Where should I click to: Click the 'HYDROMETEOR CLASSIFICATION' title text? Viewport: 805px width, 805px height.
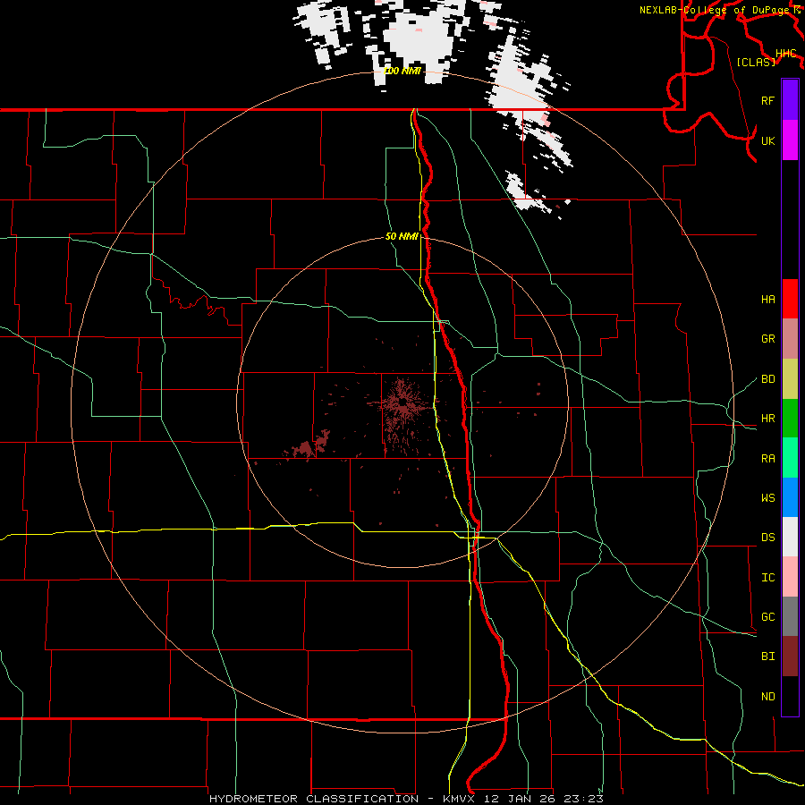pyautogui.click(x=314, y=799)
